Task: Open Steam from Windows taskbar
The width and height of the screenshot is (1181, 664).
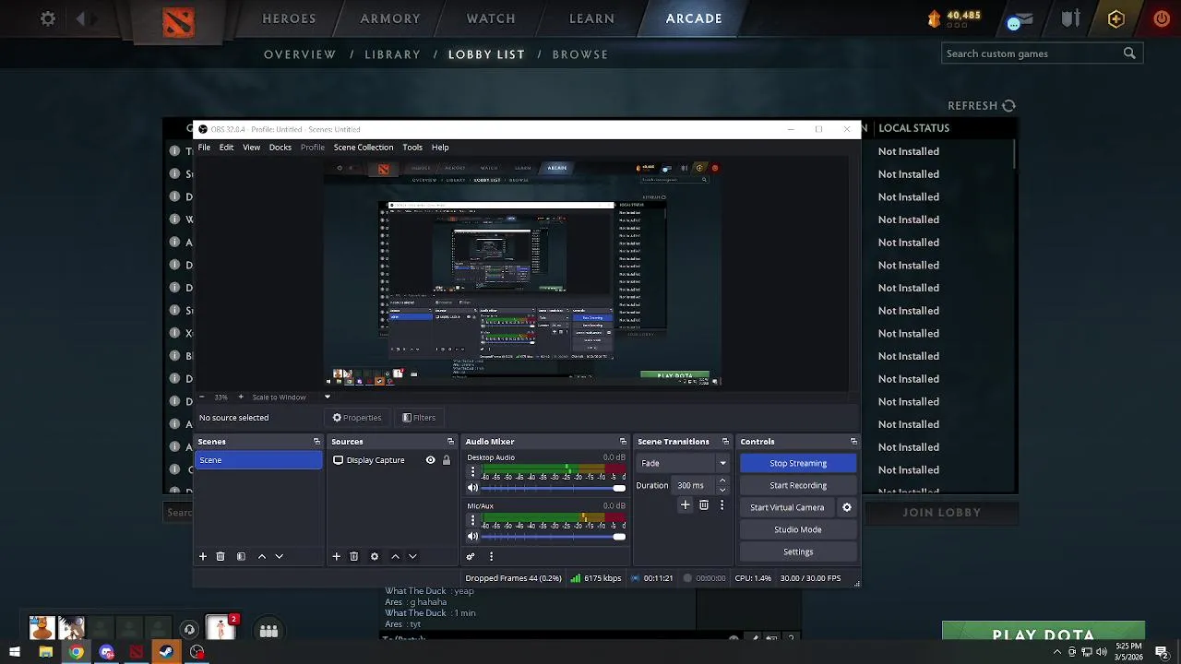Action: point(166,652)
